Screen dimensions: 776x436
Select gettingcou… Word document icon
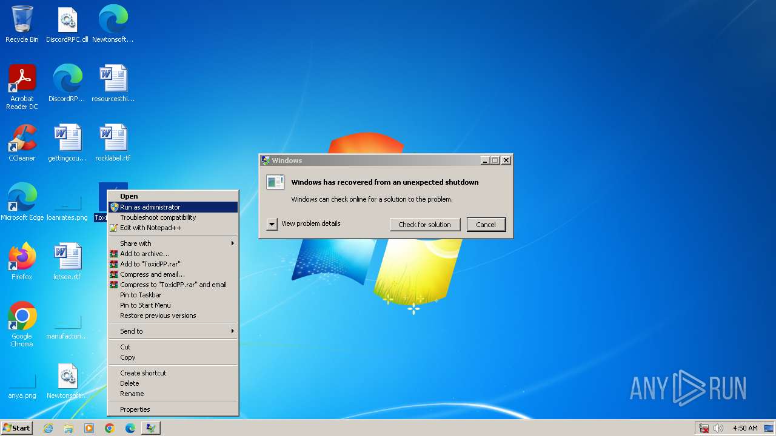coord(67,143)
